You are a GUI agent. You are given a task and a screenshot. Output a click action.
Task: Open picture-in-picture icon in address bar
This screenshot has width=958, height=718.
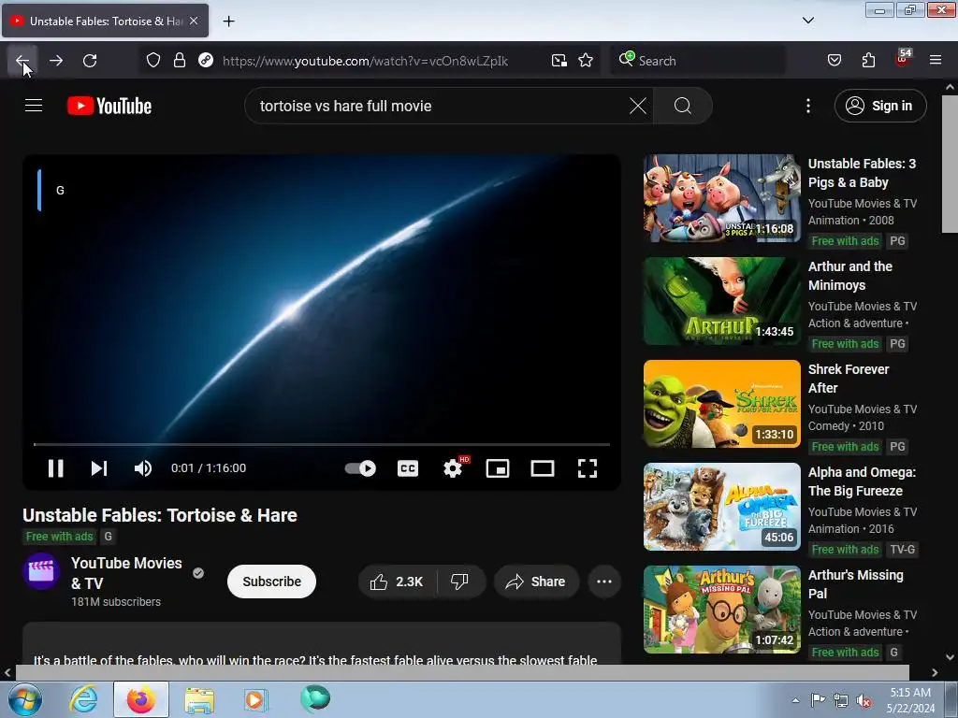tap(559, 60)
